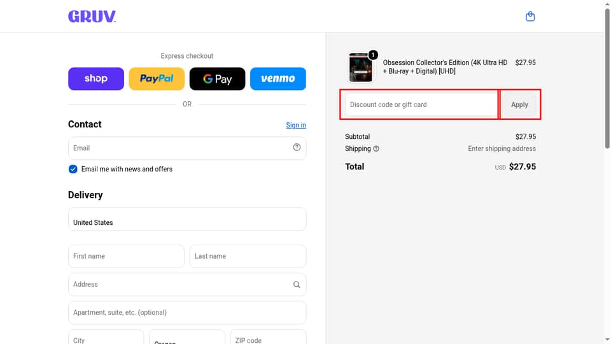This screenshot has width=611, height=344.
Task: Click the Obsession Collector's Edition product title
Action: pos(445,67)
